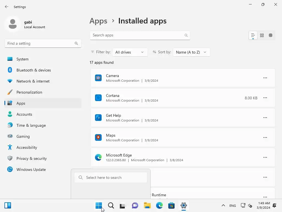Open more options for Get Help
This screenshot has height=212, width=282.
(265, 118)
